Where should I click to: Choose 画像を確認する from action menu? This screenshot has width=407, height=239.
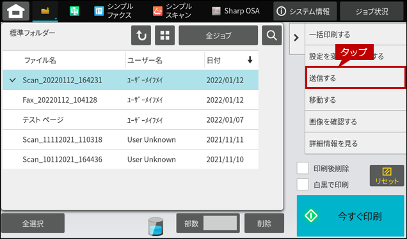pos(355,121)
